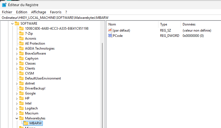The height and width of the screenshot is (128, 221).
Task: Click the BraveSoftware folder icon
Action: (x=21, y=53)
